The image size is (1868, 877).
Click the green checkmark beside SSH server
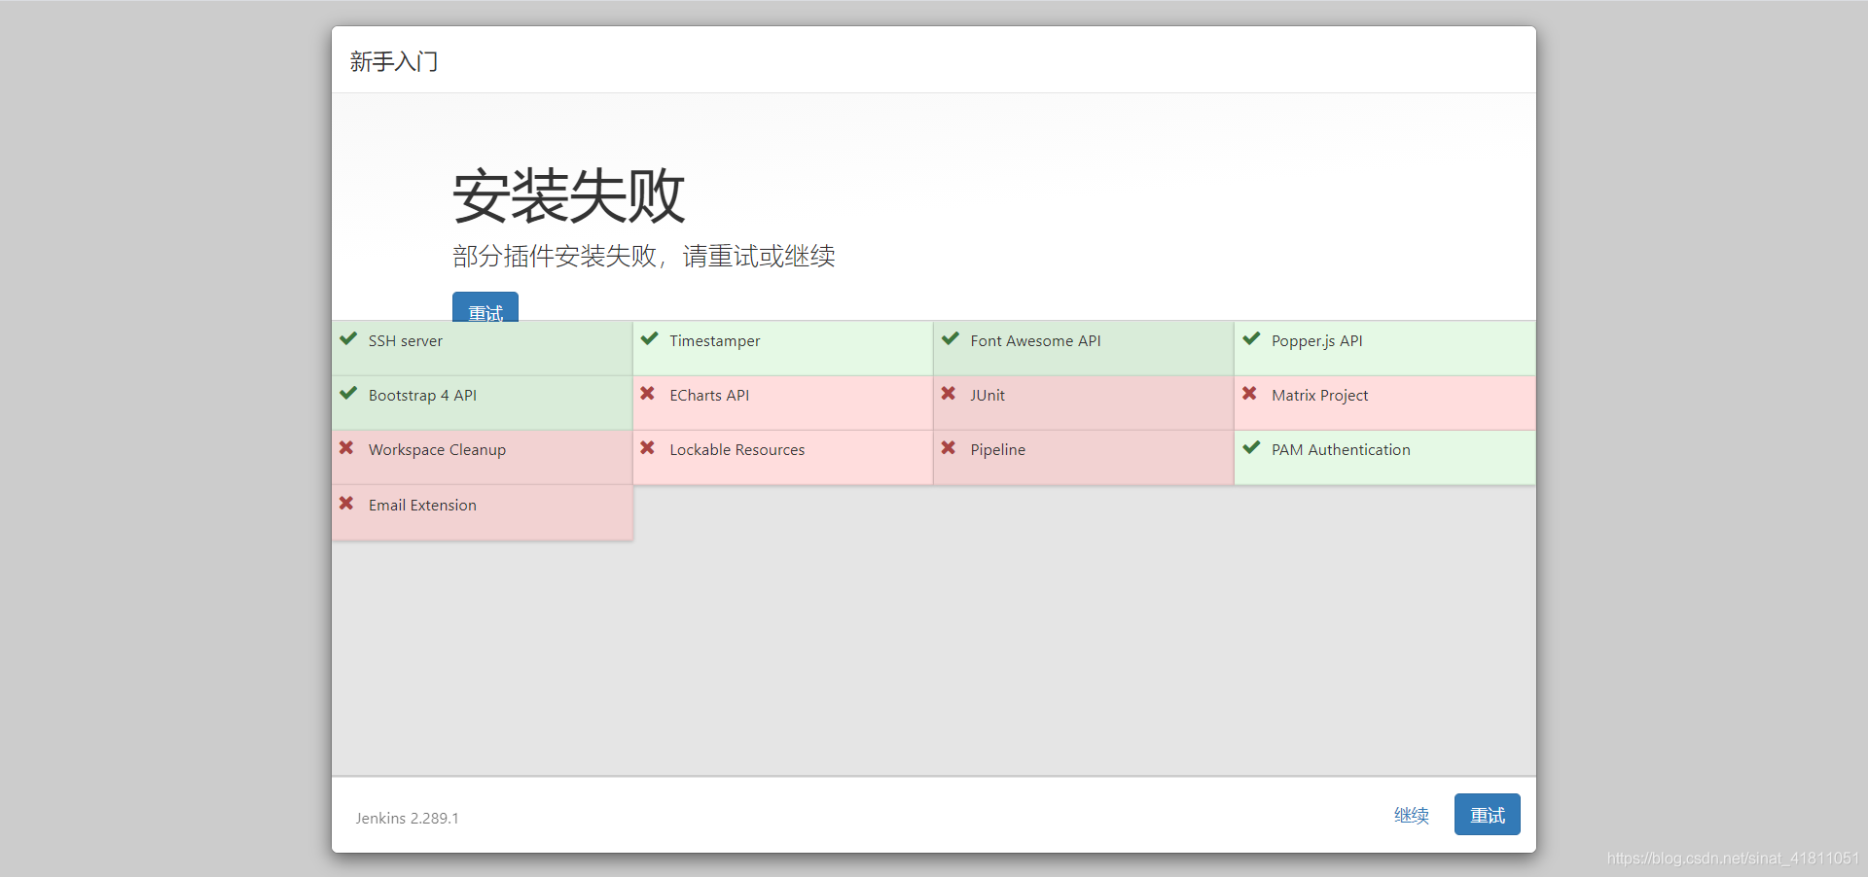coord(347,338)
